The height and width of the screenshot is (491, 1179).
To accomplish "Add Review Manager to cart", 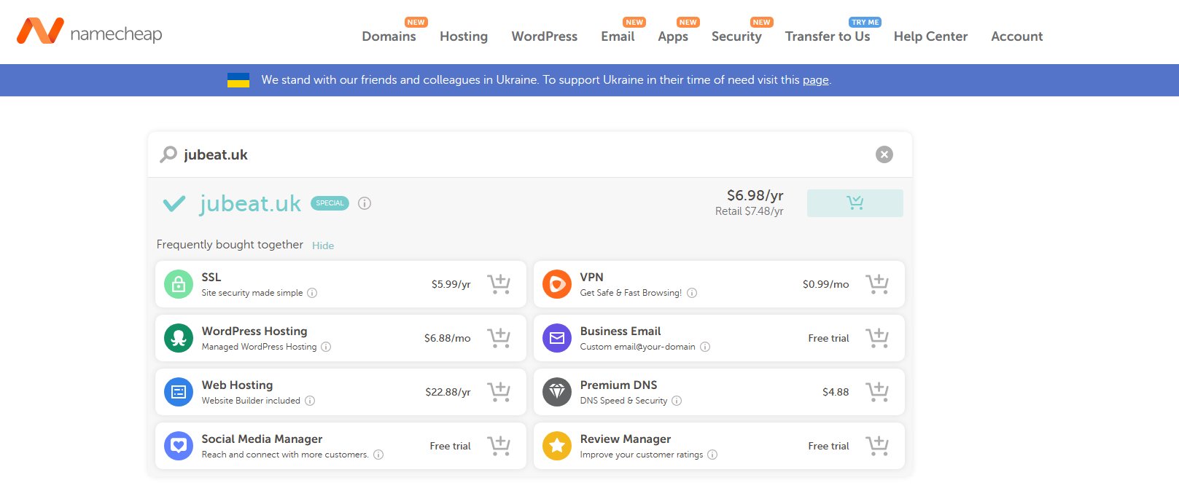I will point(876,446).
